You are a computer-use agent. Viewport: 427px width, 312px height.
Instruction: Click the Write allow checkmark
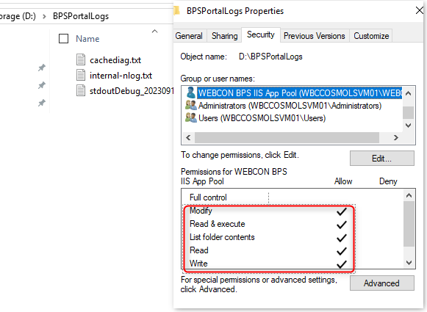point(342,264)
